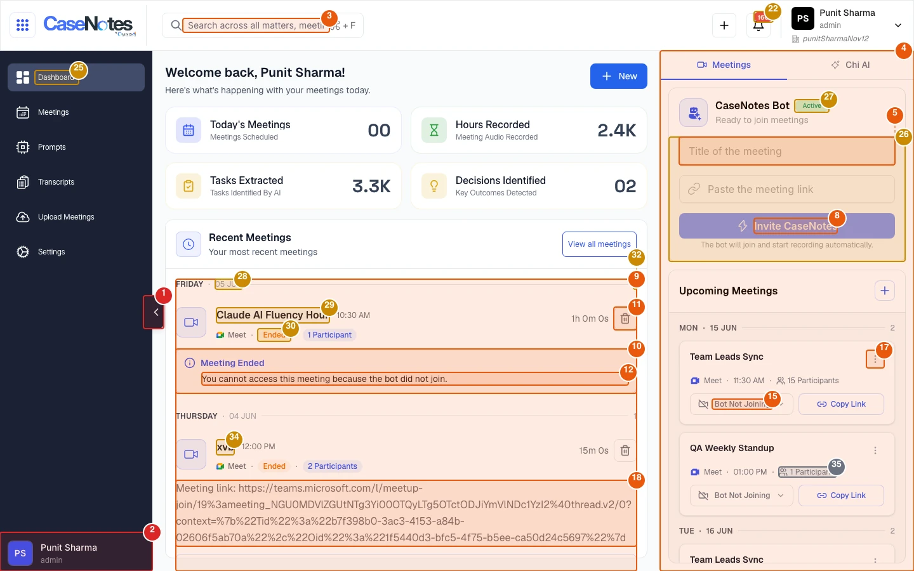
Task: Click the 1 Participant badge
Action: [x=329, y=335]
